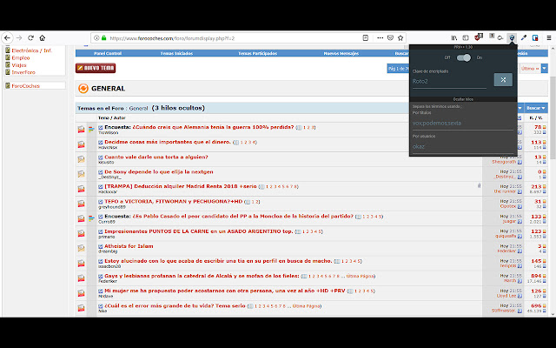Image resolution: width=556 pixels, height=348 pixels.
Task: Open the Firefox hamburger menu
Action: click(x=547, y=37)
